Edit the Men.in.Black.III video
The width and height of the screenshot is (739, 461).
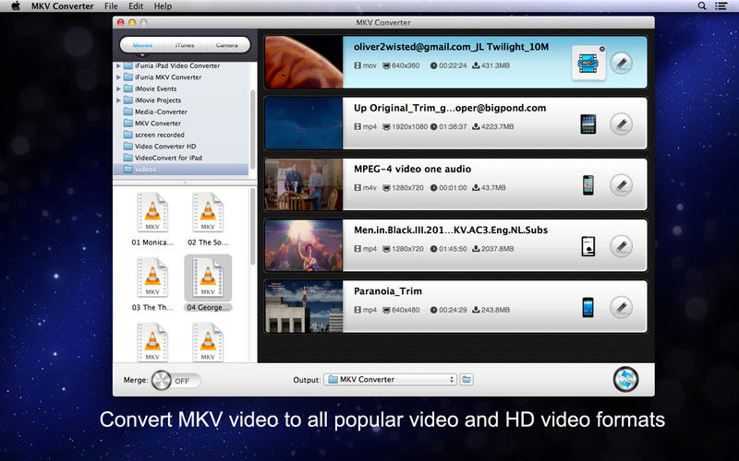(x=621, y=246)
